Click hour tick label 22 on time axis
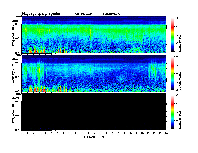198x153 pixels. (154, 133)
